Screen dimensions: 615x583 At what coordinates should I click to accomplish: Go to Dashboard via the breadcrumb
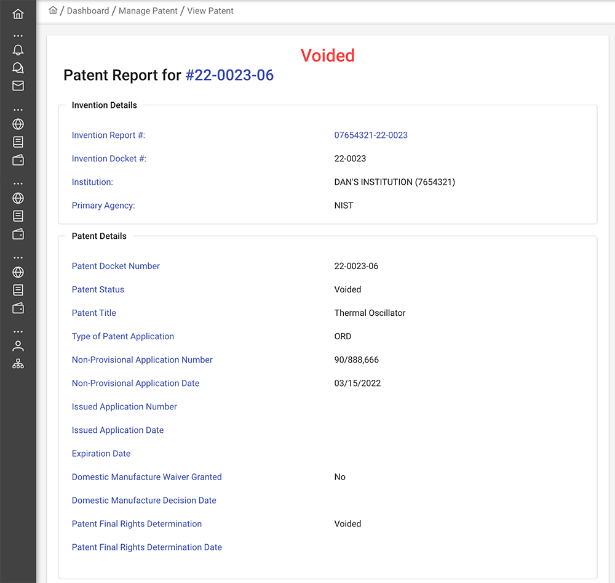pos(88,10)
